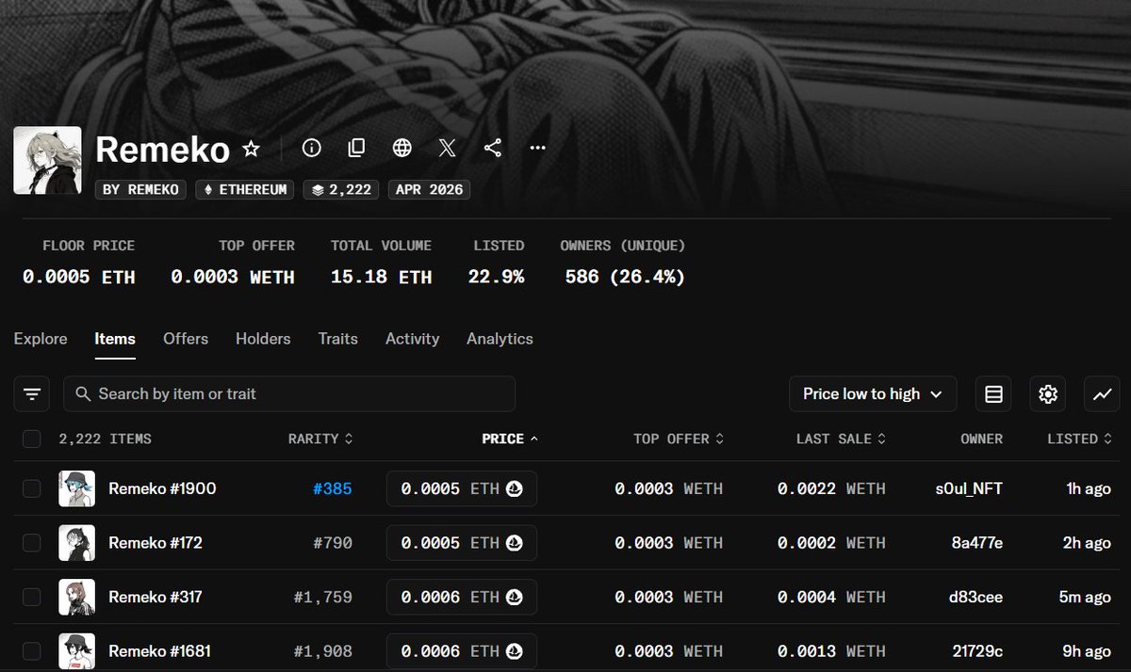The width and height of the screenshot is (1131, 672).
Task: Open the X (Twitter) profile icon
Action: 447,148
